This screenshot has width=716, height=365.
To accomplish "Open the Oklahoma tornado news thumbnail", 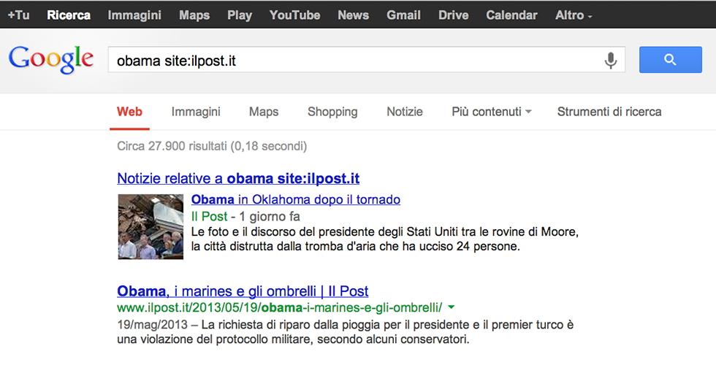I will coord(151,226).
